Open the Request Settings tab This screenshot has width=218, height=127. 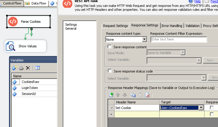[x=115, y=26]
